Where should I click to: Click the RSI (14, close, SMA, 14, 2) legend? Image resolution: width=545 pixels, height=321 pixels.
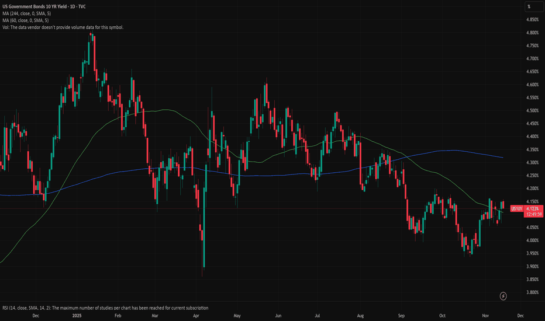point(104,308)
